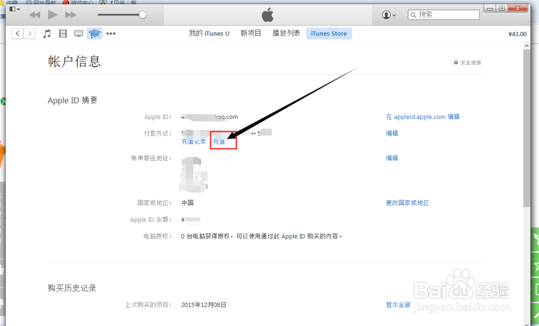Viewport: 539px width, 326px height.
Task: Click the volume slider knob
Action: click(142, 15)
